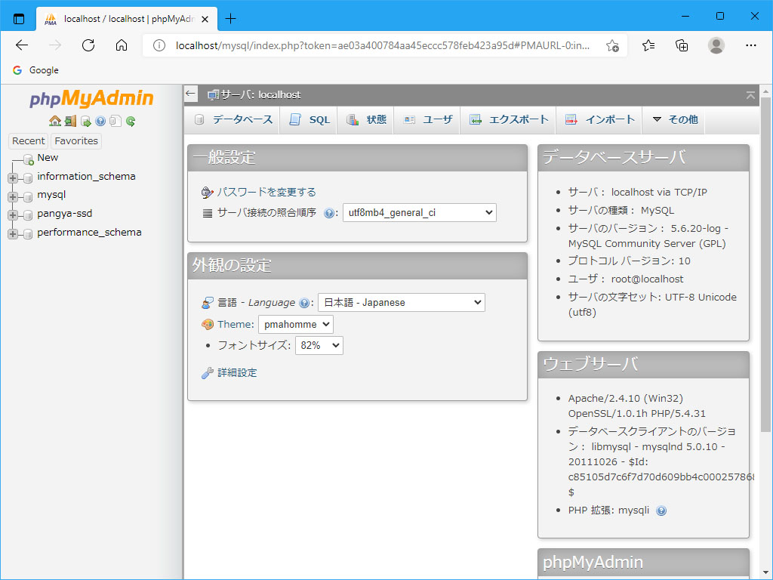Click mysql database cylinder icon
This screenshot has height=580, width=773.
click(x=28, y=196)
